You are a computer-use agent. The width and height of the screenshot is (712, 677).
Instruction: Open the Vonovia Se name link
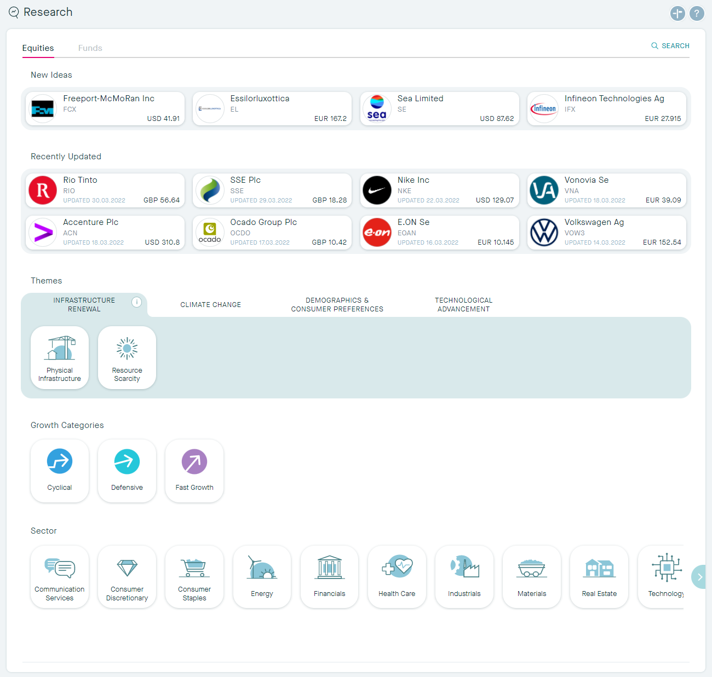pyautogui.click(x=587, y=180)
